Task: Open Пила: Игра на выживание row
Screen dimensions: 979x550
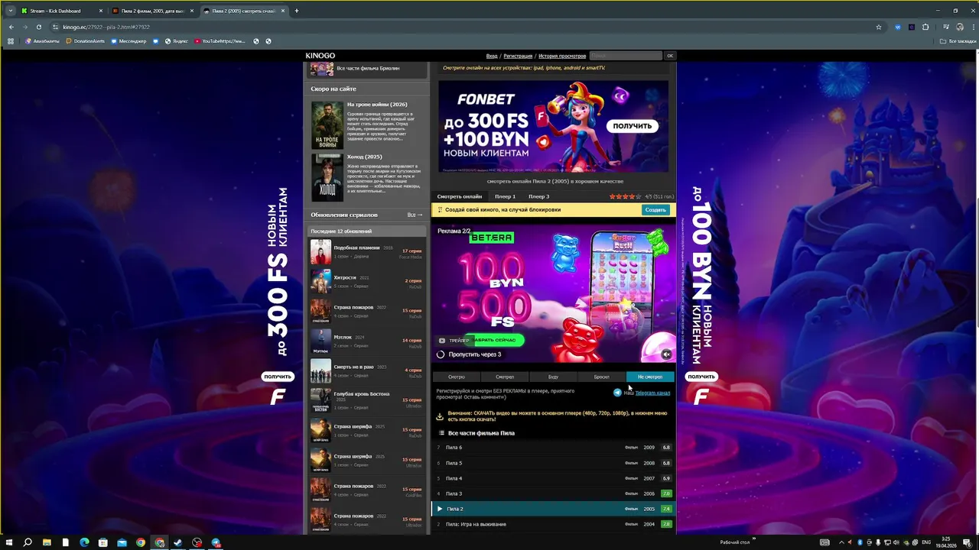Action: 553,524
